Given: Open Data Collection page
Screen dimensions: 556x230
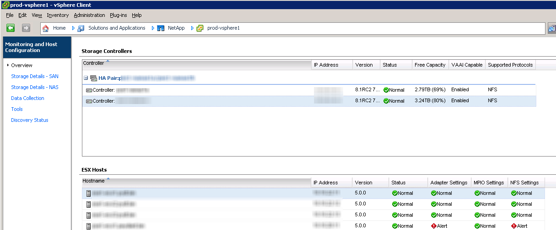Looking at the screenshot, I should (x=27, y=98).
